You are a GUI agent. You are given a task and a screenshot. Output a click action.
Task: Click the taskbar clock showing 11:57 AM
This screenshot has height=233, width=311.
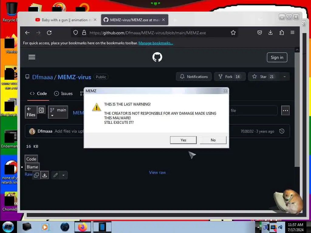296,227
